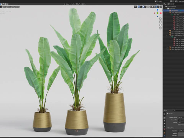Click the Viewport samples field
184x138 pixels.
click(x=181, y=135)
